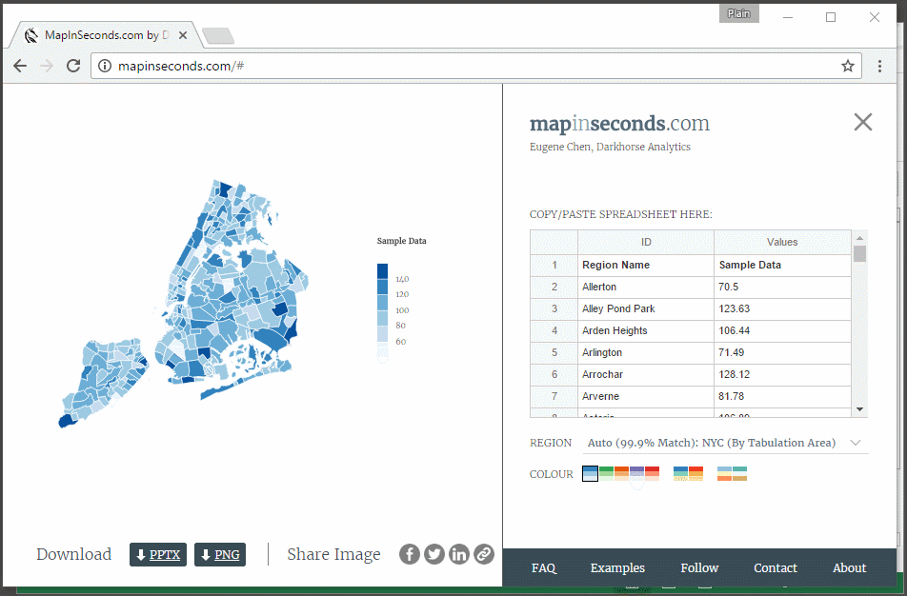Share the map on Twitter

[434, 553]
